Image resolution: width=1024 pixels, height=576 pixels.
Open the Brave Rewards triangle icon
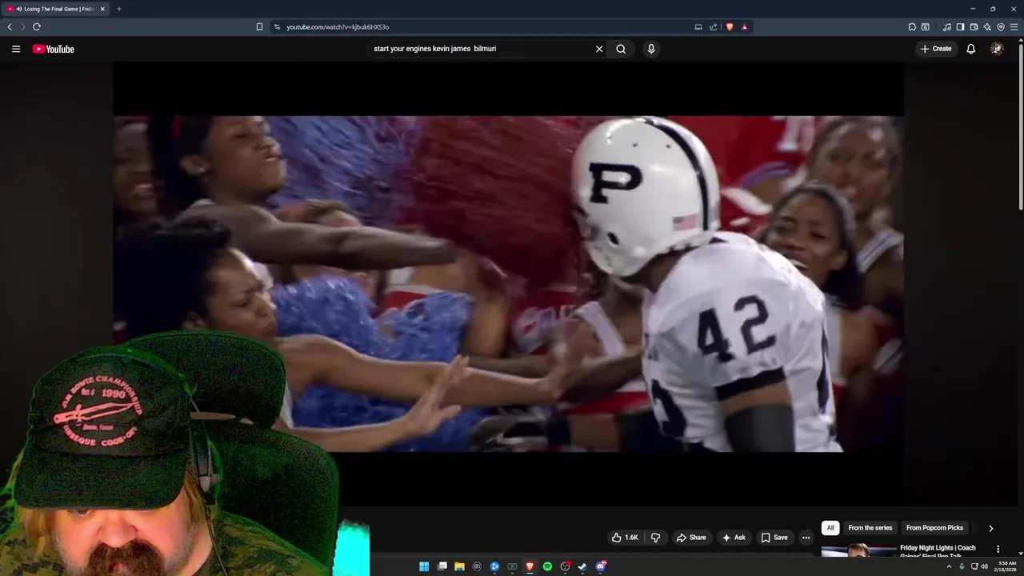tap(744, 26)
